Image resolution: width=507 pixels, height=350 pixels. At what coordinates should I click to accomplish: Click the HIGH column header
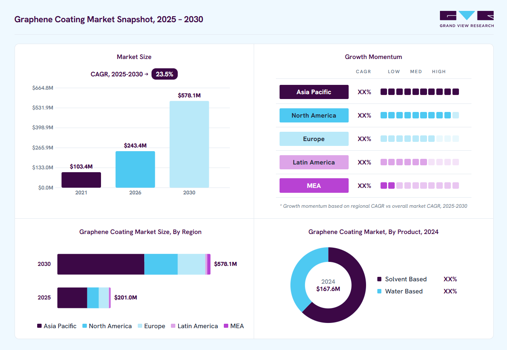click(x=439, y=72)
